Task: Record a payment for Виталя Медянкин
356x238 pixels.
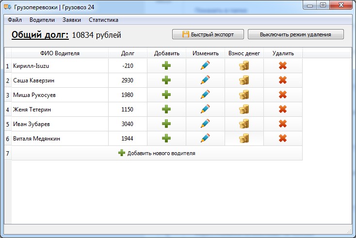Action: click(x=244, y=139)
